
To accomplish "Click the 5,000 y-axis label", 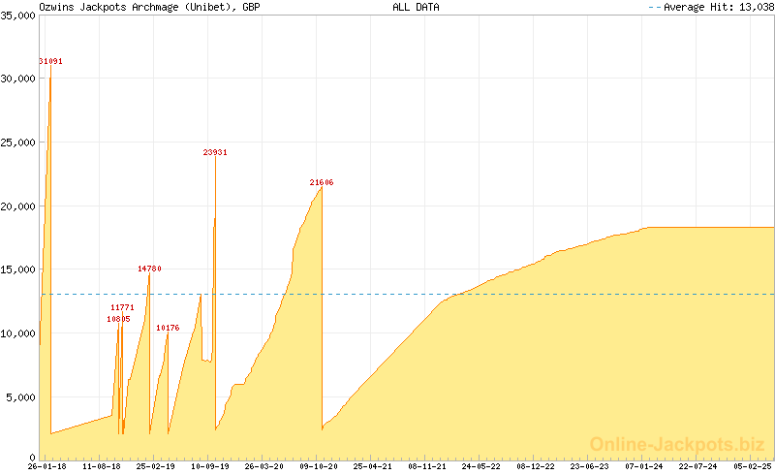I will [21, 397].
